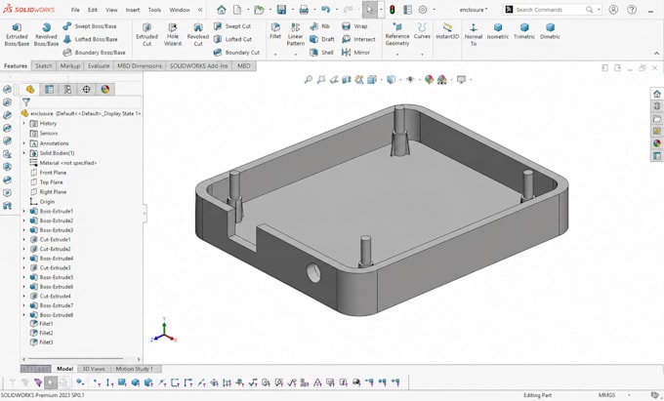
Task: Expand the Boss-Extrude1 feature node
Action: click(x=24, y=211)
